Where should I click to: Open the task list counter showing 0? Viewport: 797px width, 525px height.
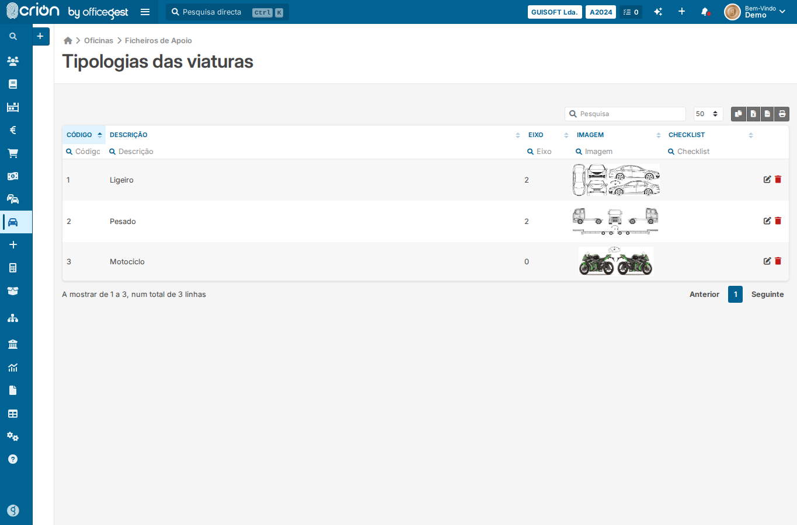(x=631, y=12)
